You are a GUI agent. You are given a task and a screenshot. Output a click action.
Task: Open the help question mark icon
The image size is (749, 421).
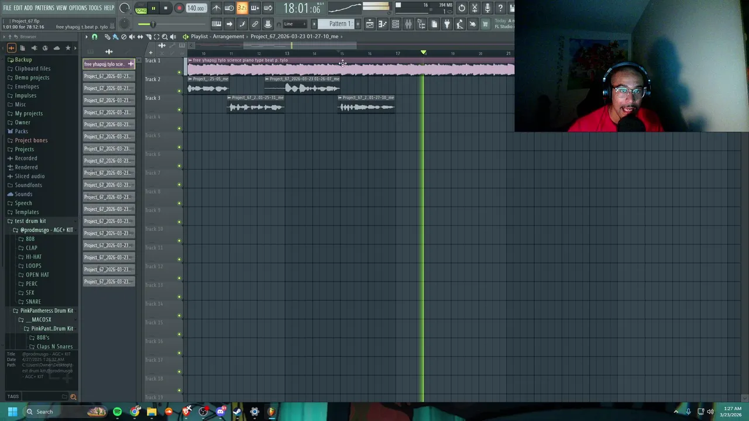(500, 8)
